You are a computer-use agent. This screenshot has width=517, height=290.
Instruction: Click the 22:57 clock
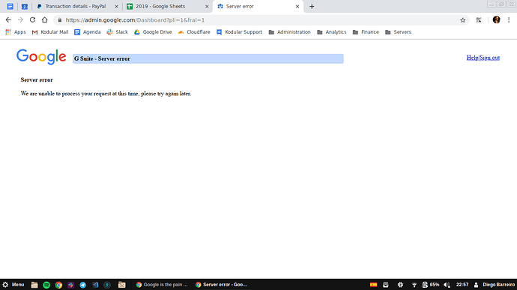(462, 285)
